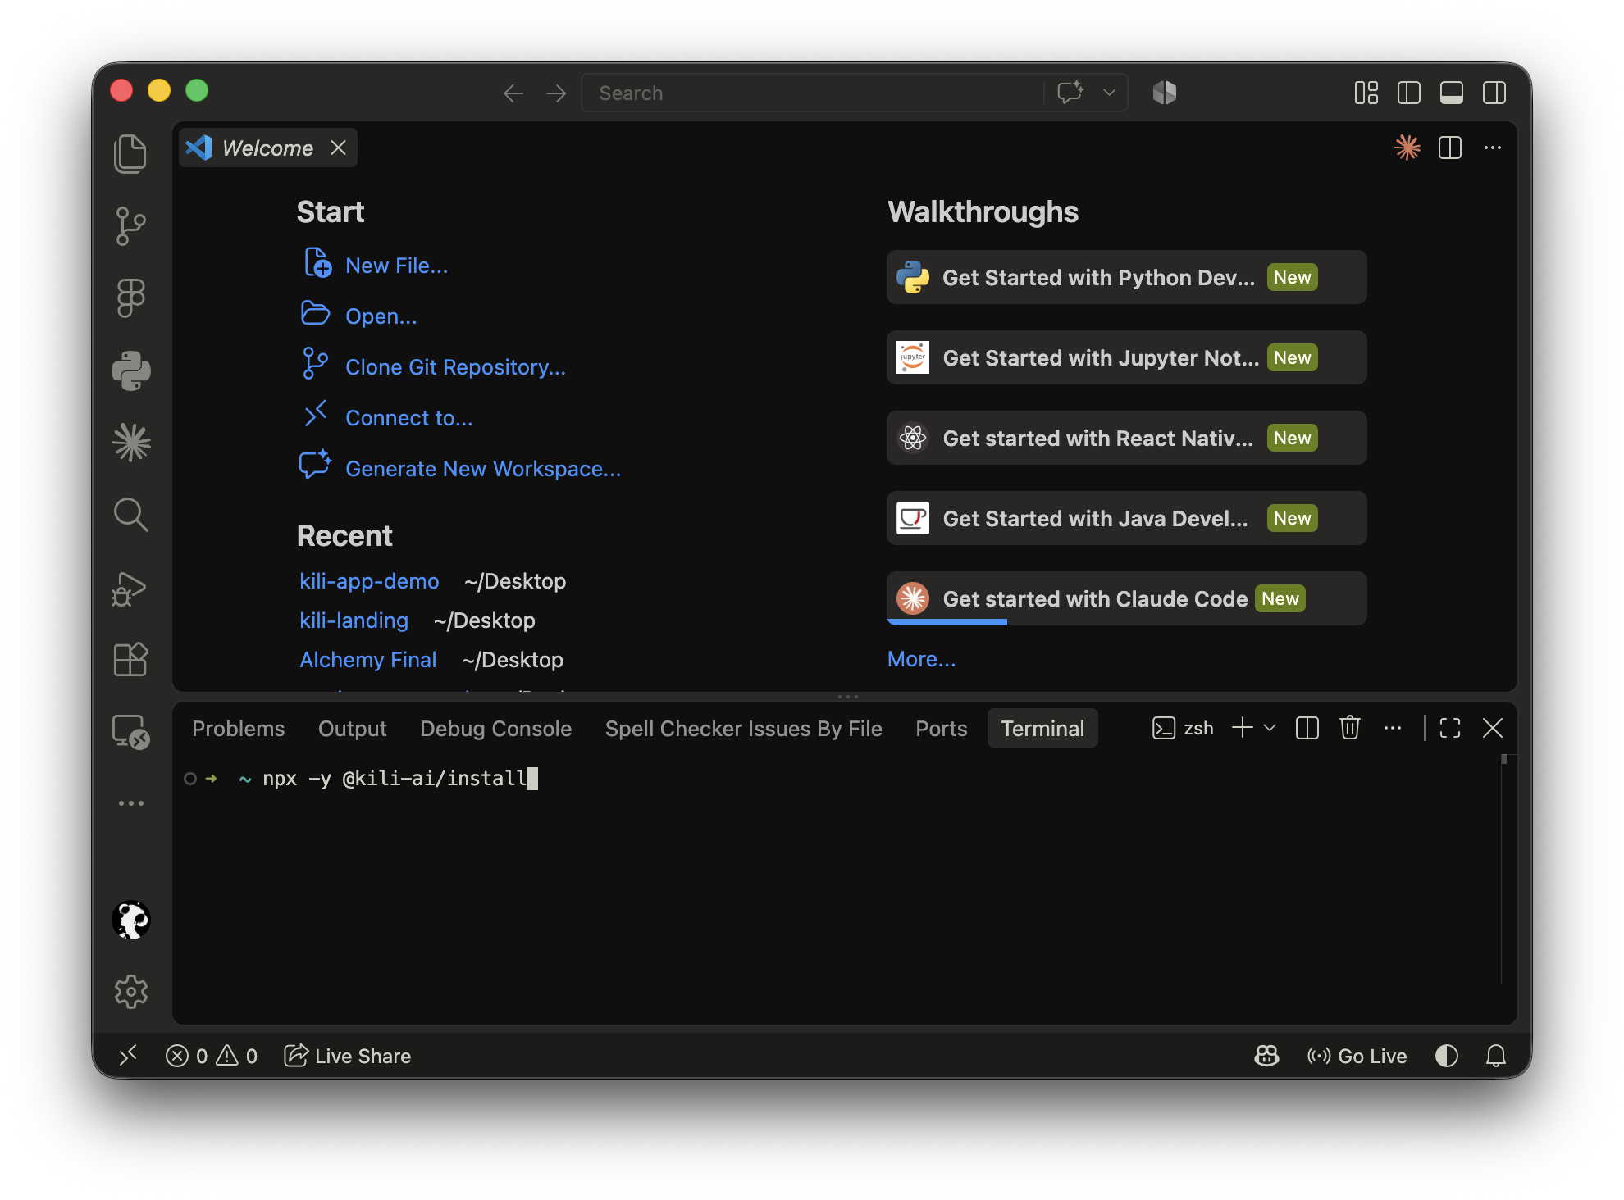Customize layout from title bar
The image size is (1624, 1200).
tap(1366, 93)
